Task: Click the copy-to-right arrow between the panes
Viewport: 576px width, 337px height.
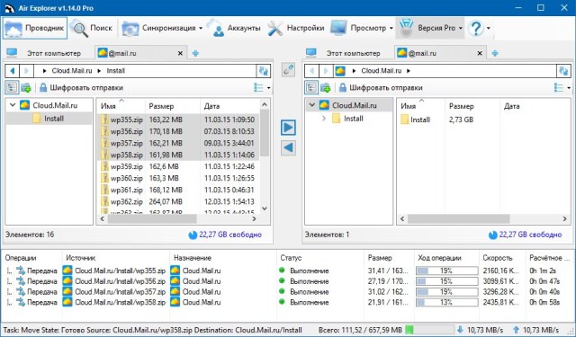Action: pos(288,128)
